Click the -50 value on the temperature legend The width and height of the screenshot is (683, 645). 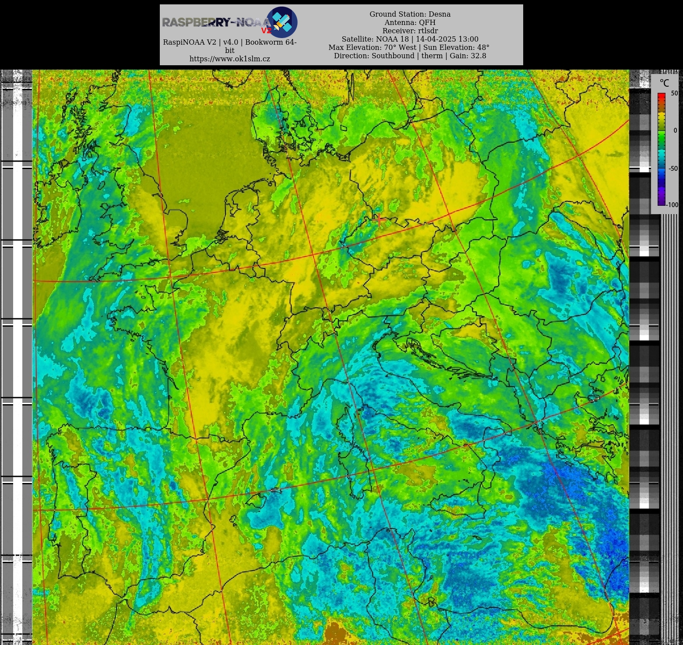click(673, 169)
